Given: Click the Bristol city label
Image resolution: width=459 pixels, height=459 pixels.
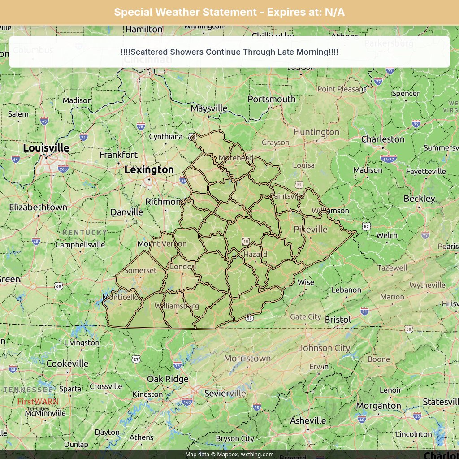Looking at the screenshot, I should tap(337, 319).
